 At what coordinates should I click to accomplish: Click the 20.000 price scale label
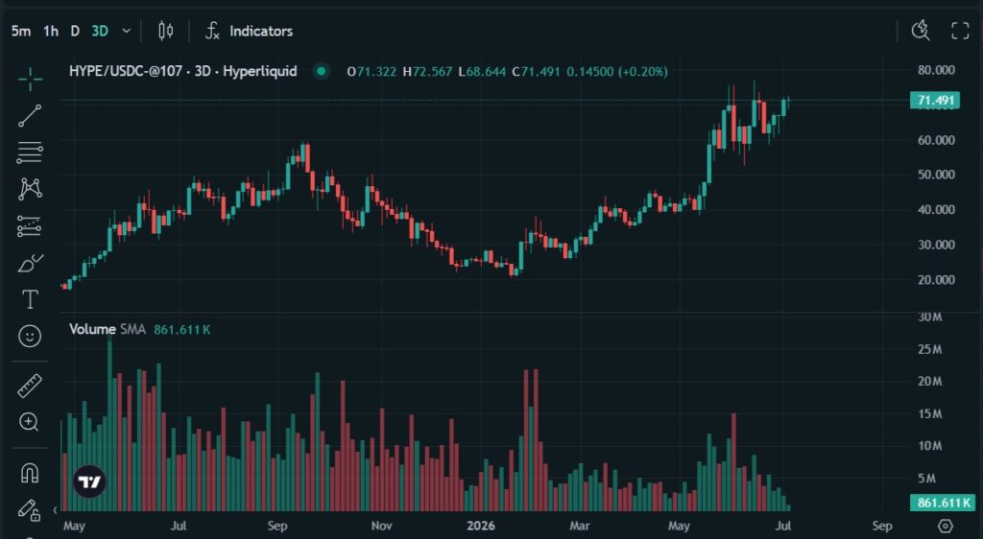coord(936,280)
